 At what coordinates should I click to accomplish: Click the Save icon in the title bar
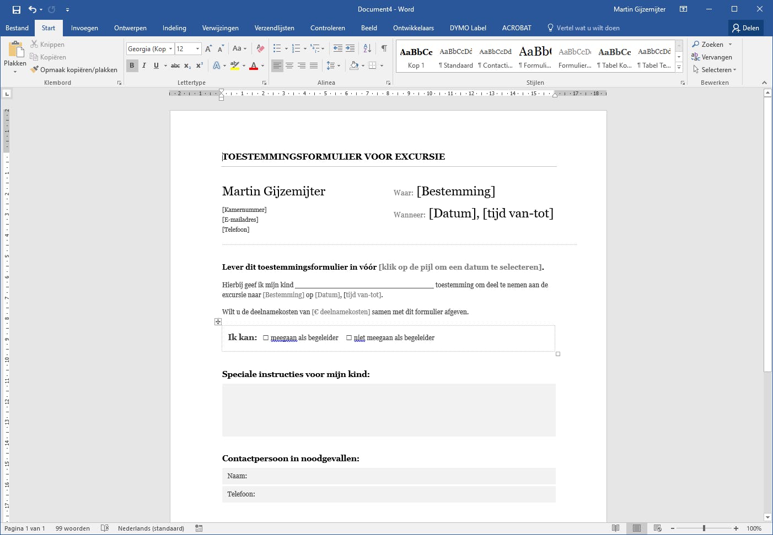tap(17, 9)
